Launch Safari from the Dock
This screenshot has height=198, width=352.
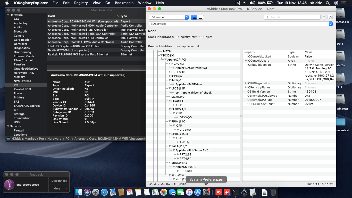(x=104, y=192)
